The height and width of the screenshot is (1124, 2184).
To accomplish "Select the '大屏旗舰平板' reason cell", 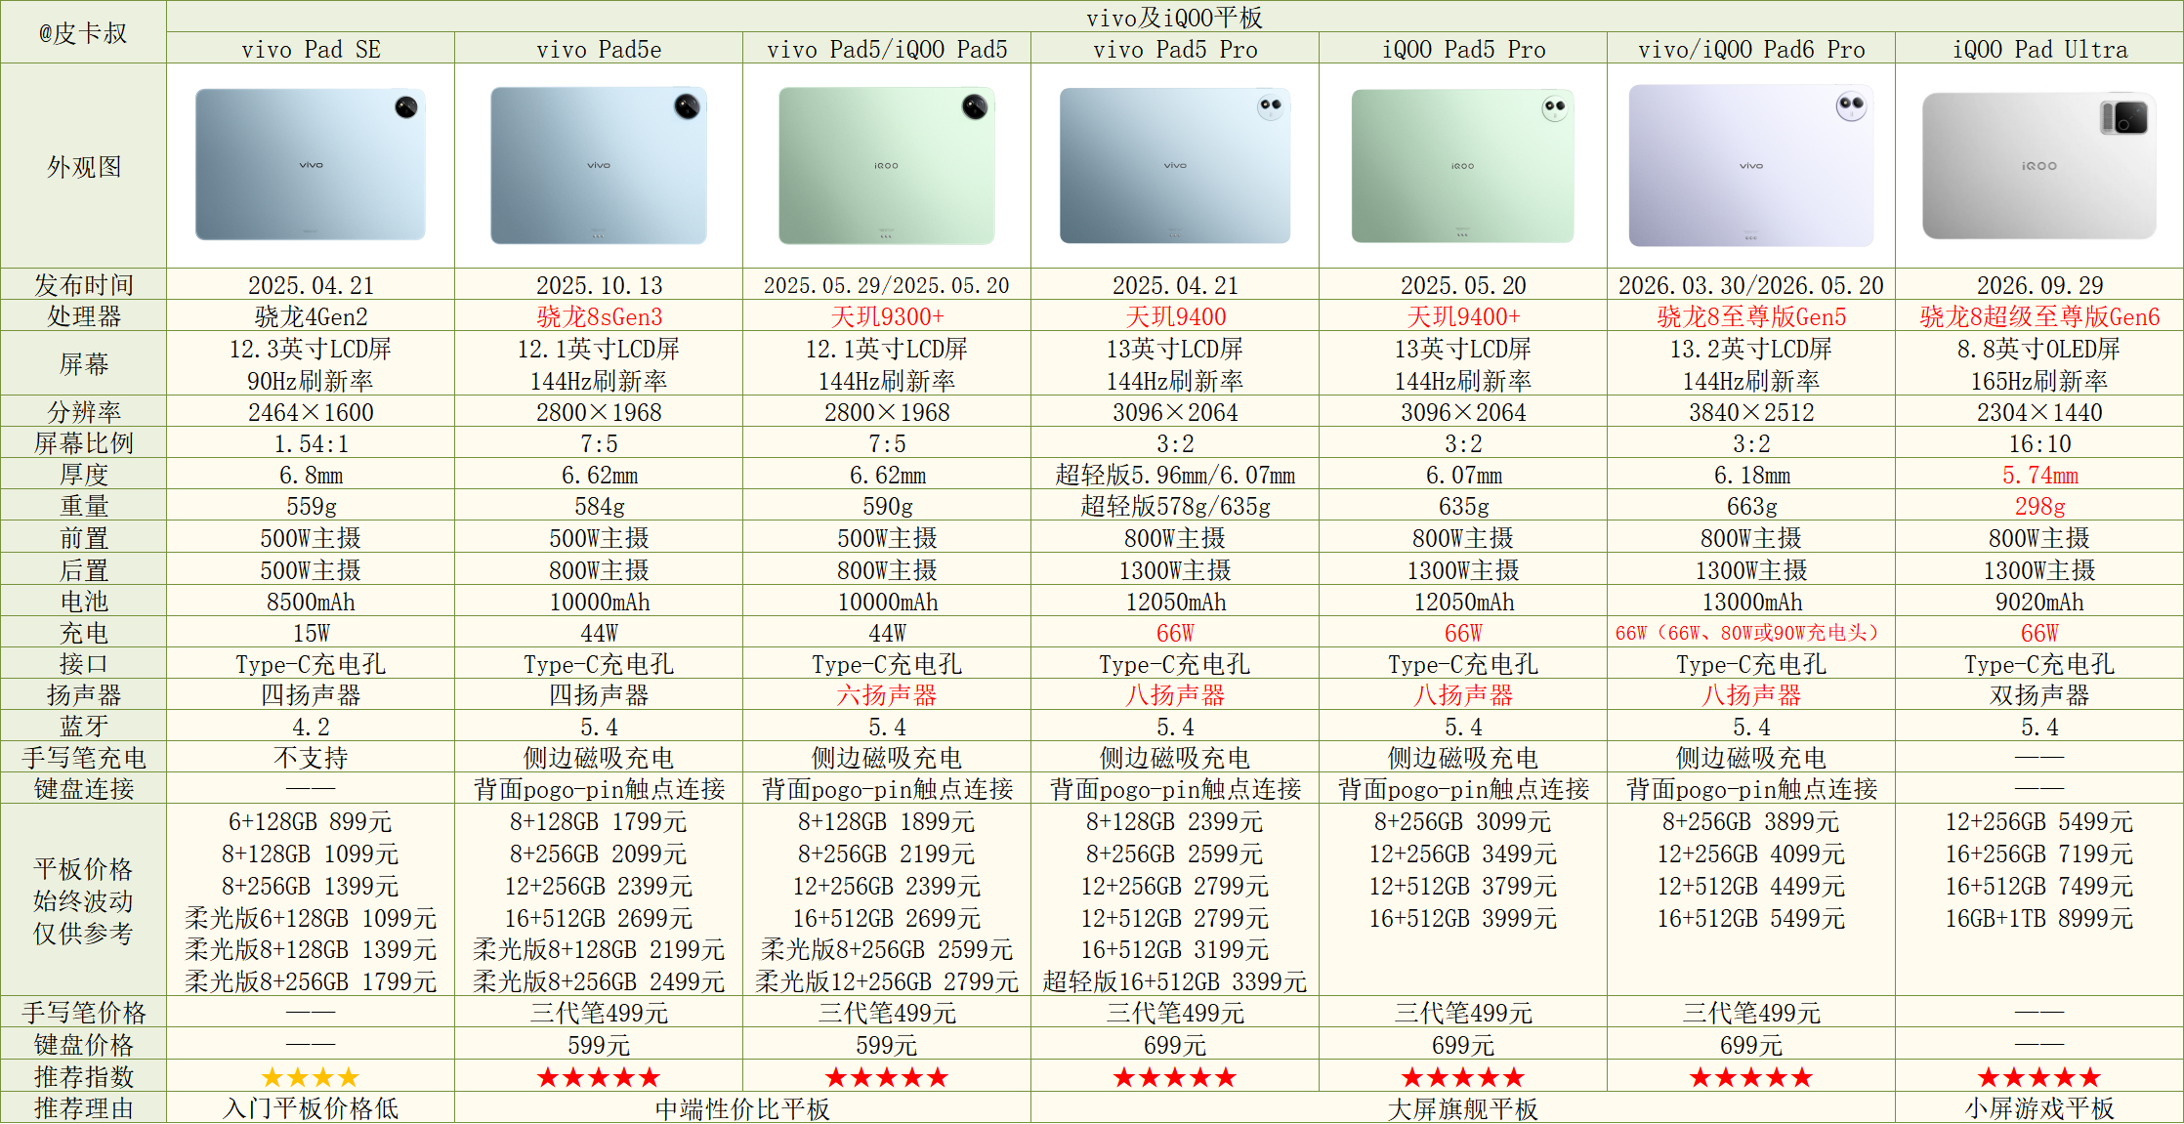I will pyautogui.click(x=1463, y=1108).
